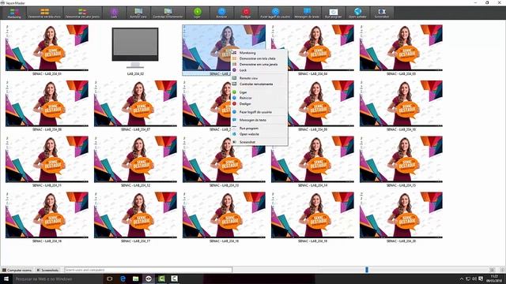
Task: Select the SENAC - LAB_204_01 computer thumbnail
Action: (47, 47)
